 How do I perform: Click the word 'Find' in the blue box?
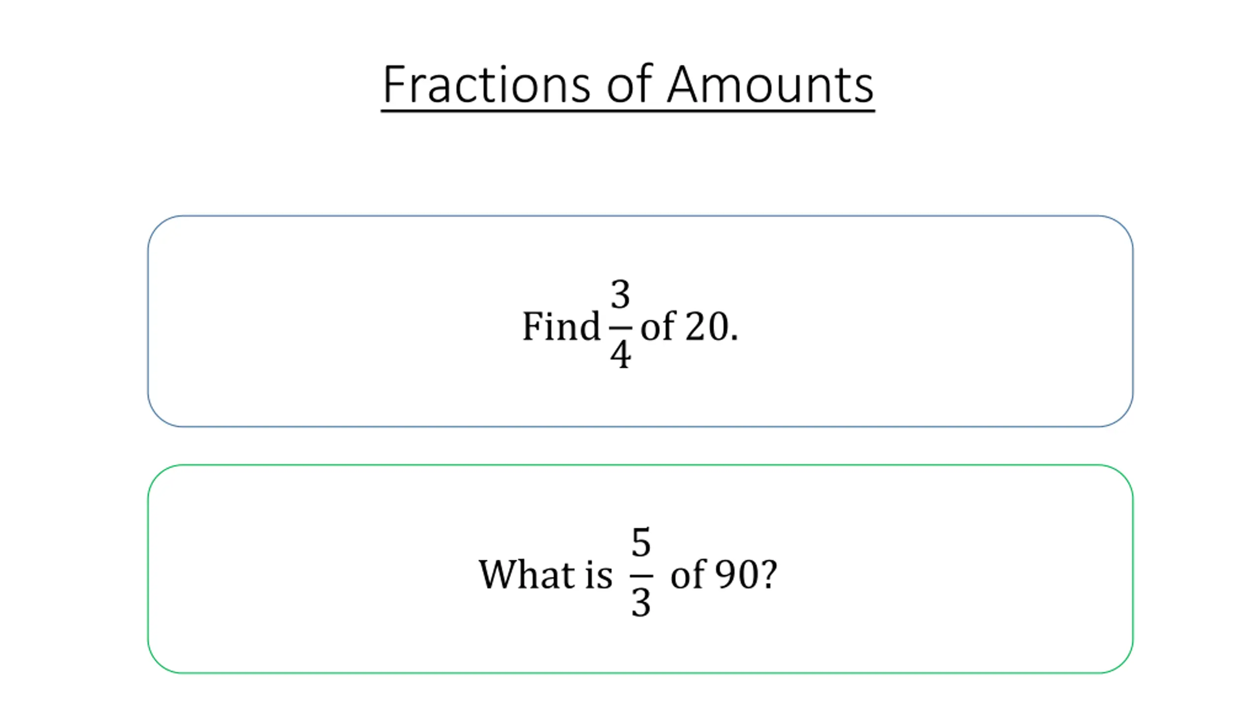click(561, 326)
